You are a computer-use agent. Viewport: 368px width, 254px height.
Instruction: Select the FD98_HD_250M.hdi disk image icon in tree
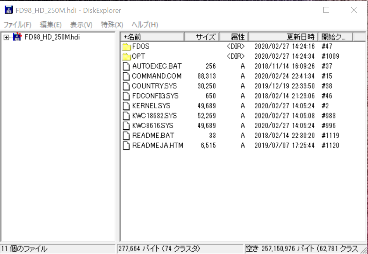(17, 37)
